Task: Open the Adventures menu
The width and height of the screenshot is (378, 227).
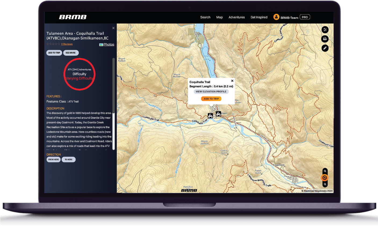Action: (236, 17)
